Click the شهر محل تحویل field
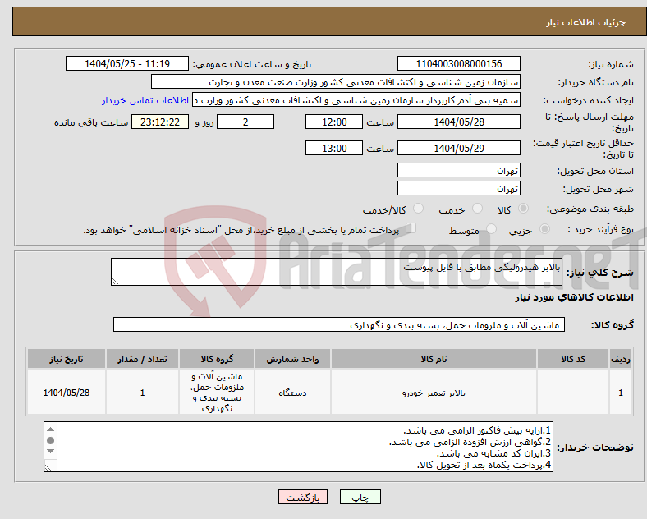This screenshot has width=647, height=519. coord(458,189)
